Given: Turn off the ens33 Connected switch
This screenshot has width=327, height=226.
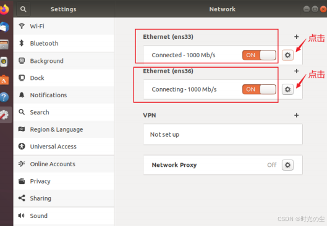Looking at the screenshot, I should click(259, 55).
